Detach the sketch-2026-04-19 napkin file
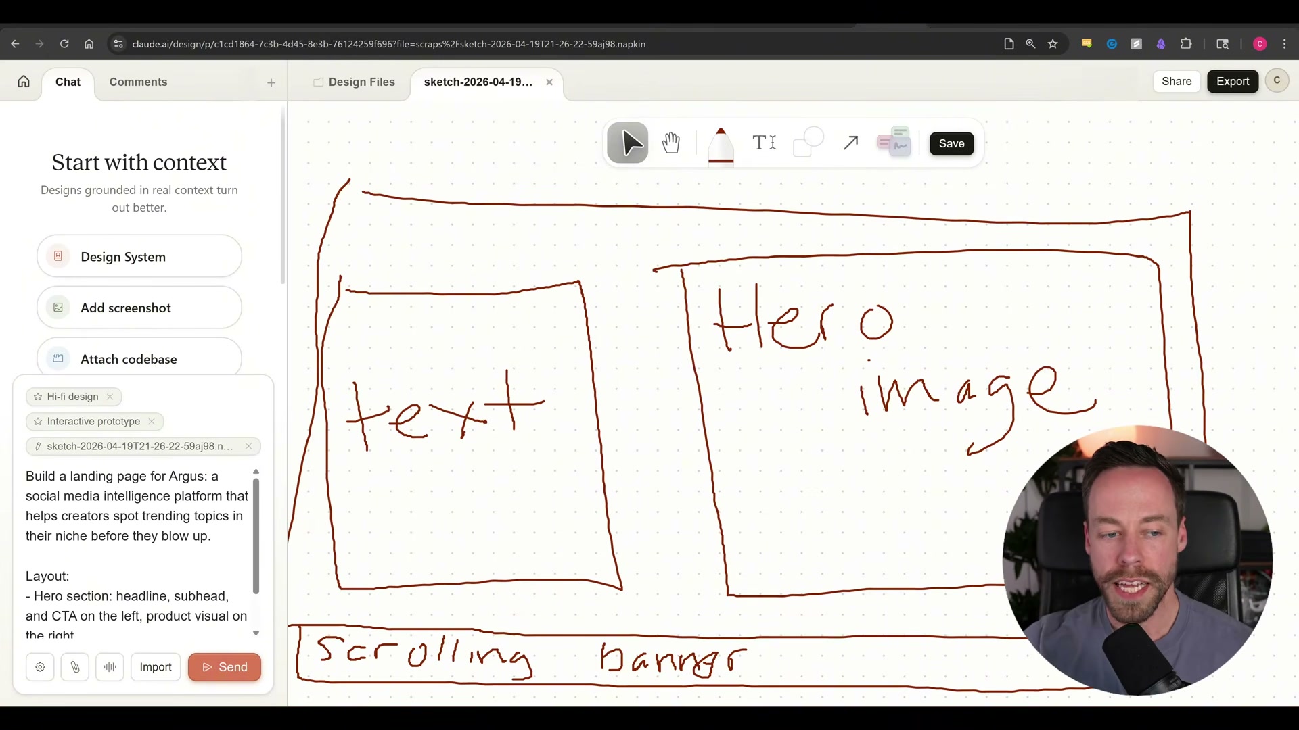Image resolution: width=1299 pixels, height=730 pixels. click(x=248, y=446)
